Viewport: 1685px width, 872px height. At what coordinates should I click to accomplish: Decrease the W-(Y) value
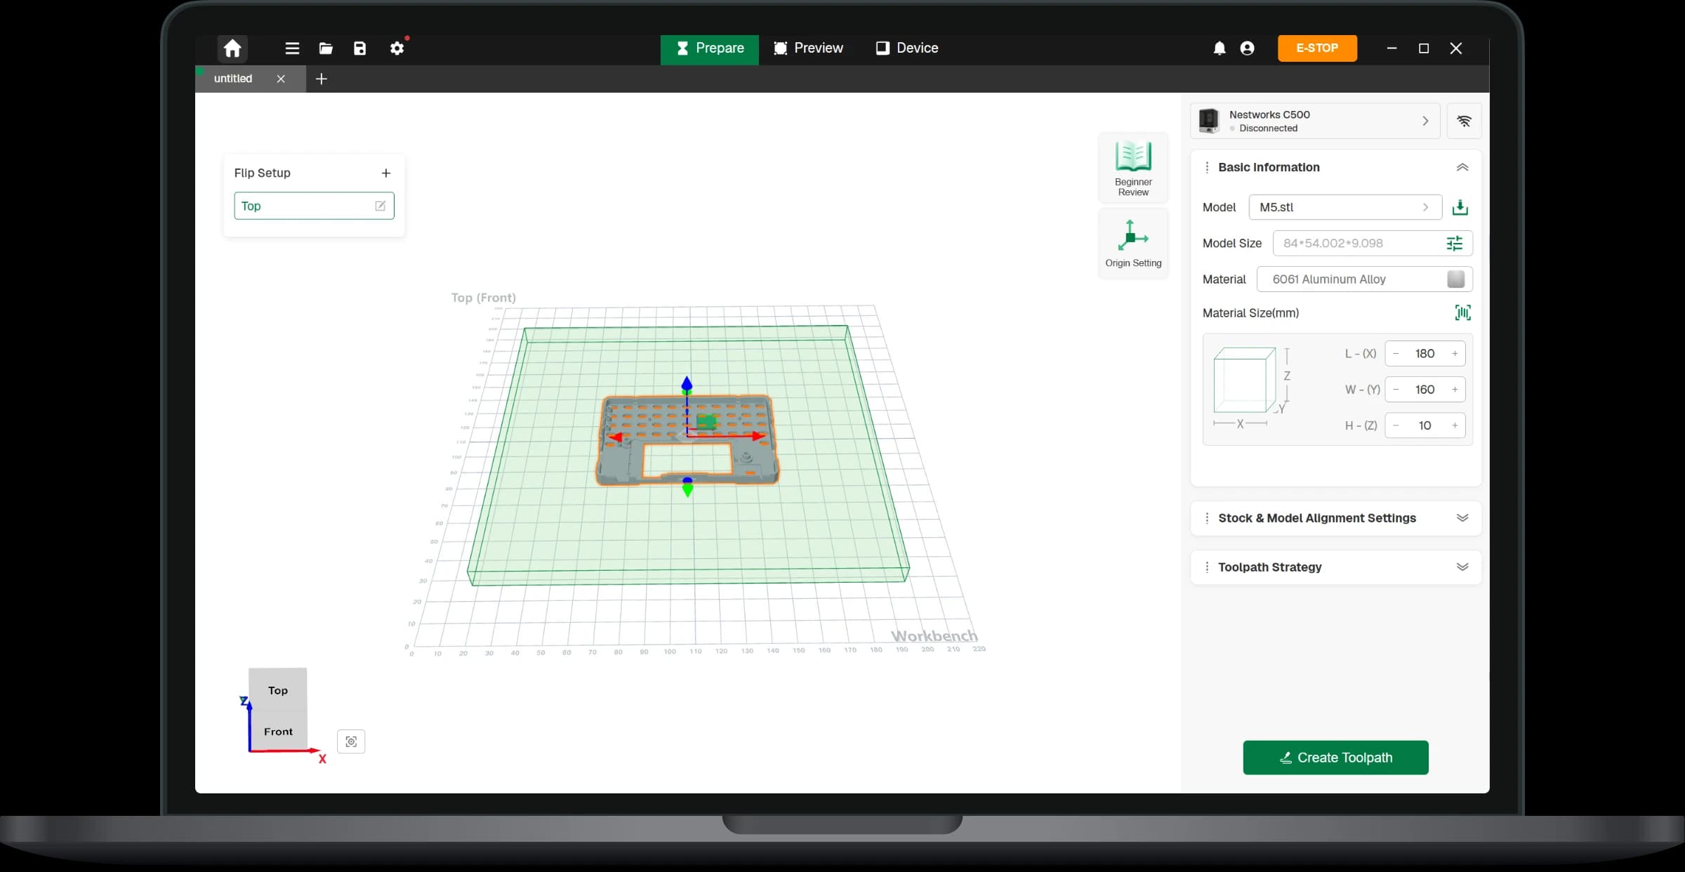click(1396, 389)
